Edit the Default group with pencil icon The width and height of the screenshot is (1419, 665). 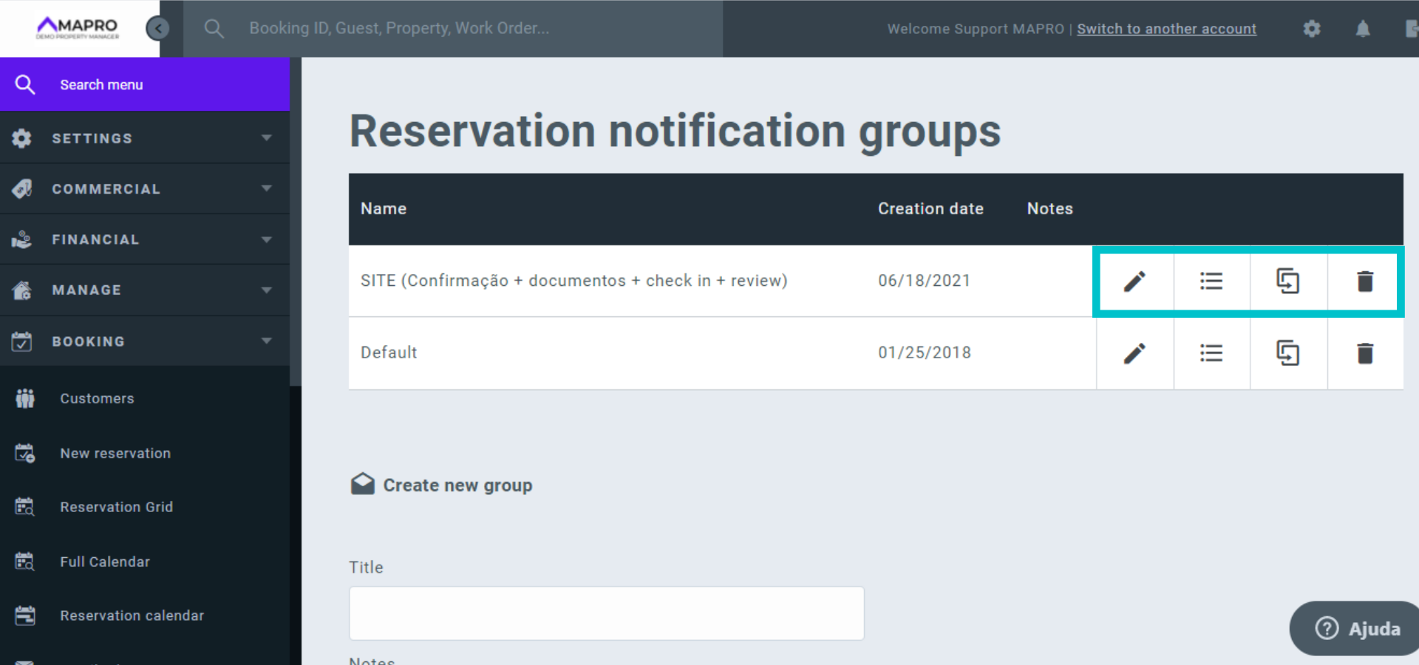tap(1134, 353)
